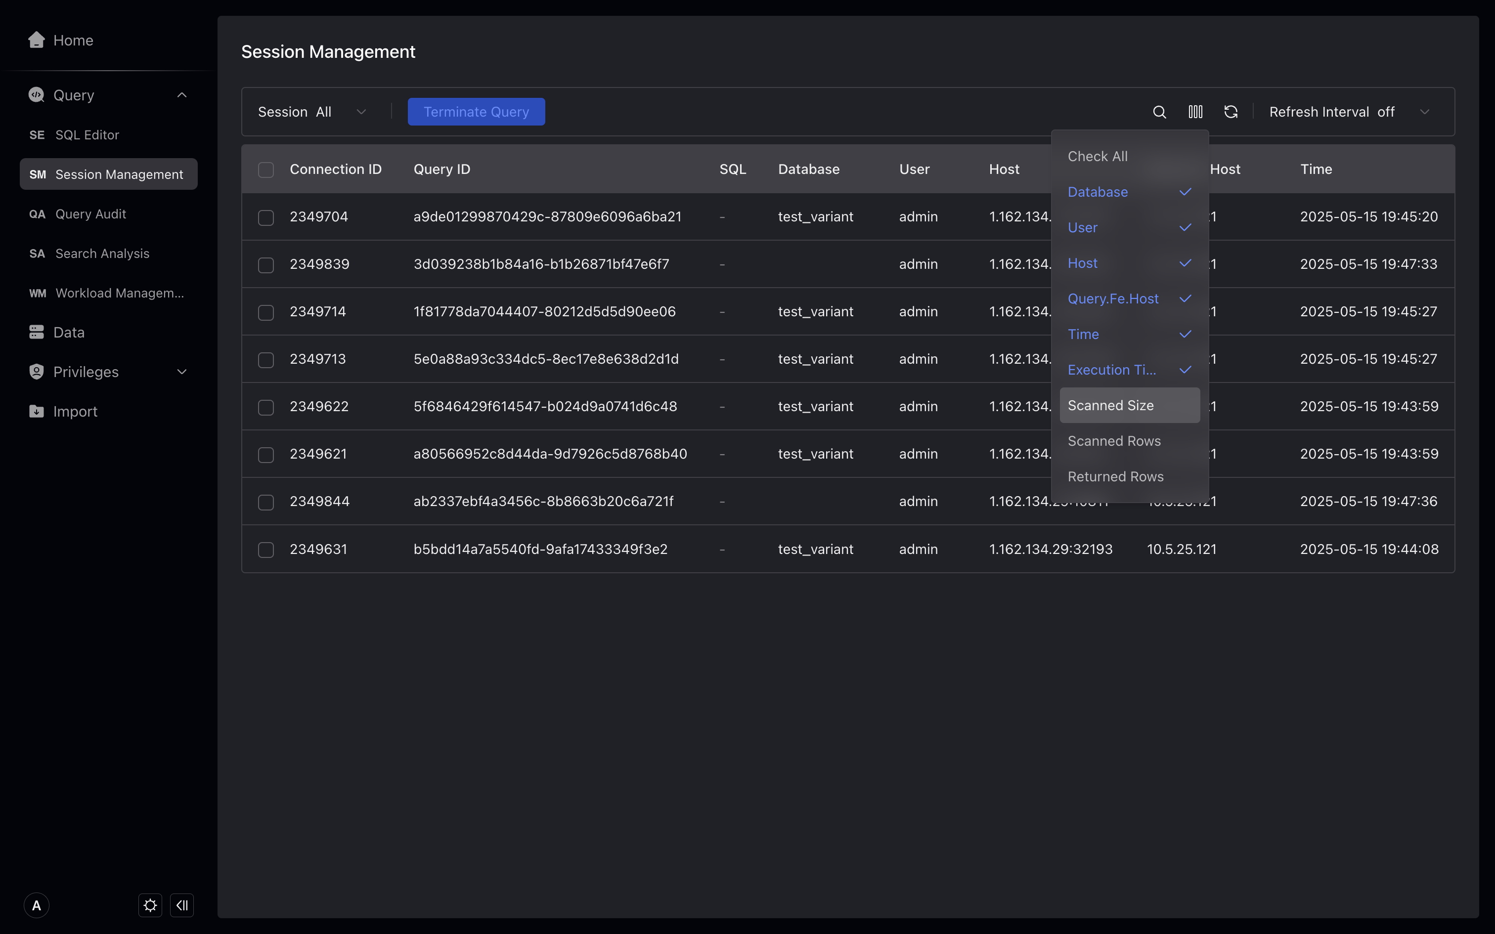
Task: Choose Check All in column menu
Action: point(1130,156)
